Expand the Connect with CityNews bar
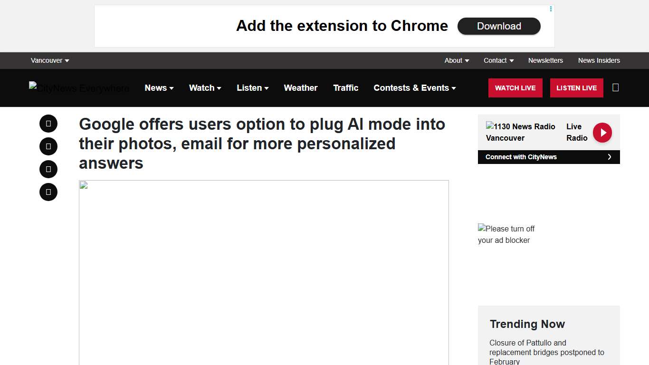Screen dimensions: 649x365 click(548, 157)
